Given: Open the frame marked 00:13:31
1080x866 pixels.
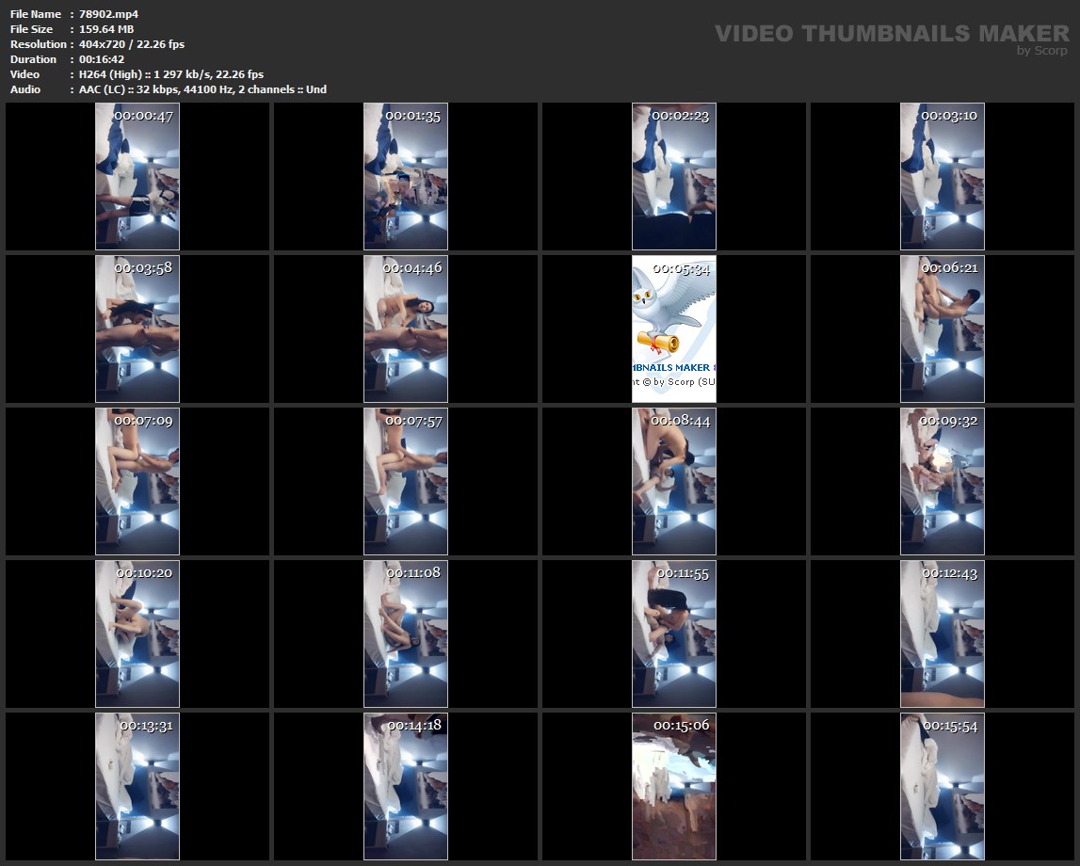Looking at the screenshot, I should click(137, 786).
